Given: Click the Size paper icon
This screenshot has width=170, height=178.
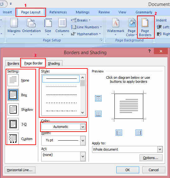Looking at the screenshot, I should (x=48, y=23).
